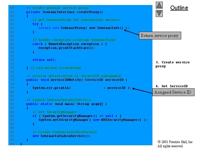This screenshot has width=201, height=150.
Task: Click the 'All rights reserved.' text
Action: [x=170, y=146]
